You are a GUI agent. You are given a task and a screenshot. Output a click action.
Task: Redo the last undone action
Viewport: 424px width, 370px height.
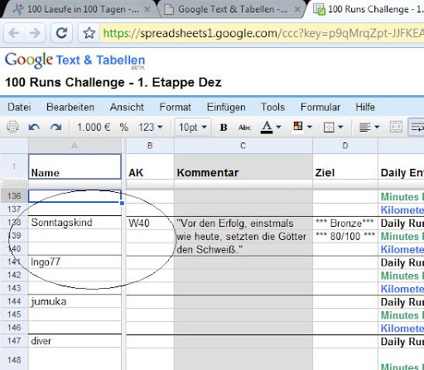pos(56,127)
